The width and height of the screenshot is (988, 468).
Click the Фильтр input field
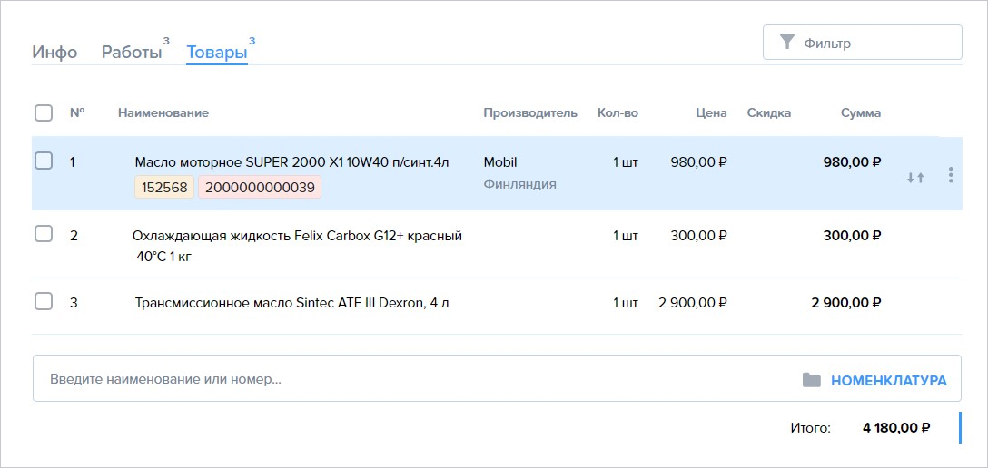click(x=862, y=42)
